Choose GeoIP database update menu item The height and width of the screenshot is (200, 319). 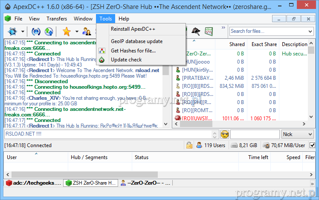coord(136,41)
